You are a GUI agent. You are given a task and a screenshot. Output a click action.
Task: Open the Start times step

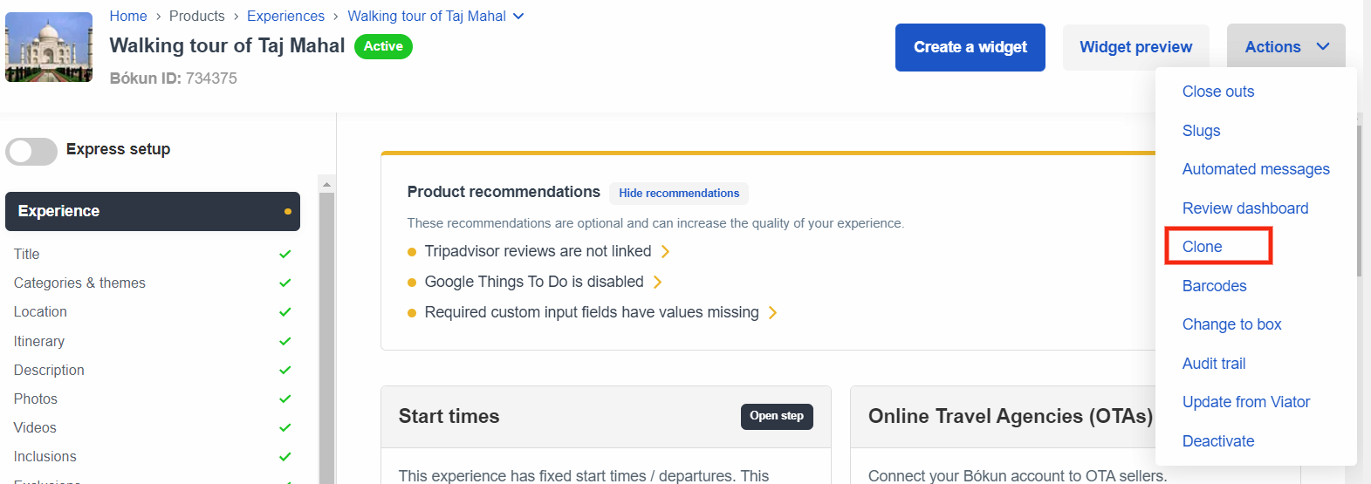point(777,416)
